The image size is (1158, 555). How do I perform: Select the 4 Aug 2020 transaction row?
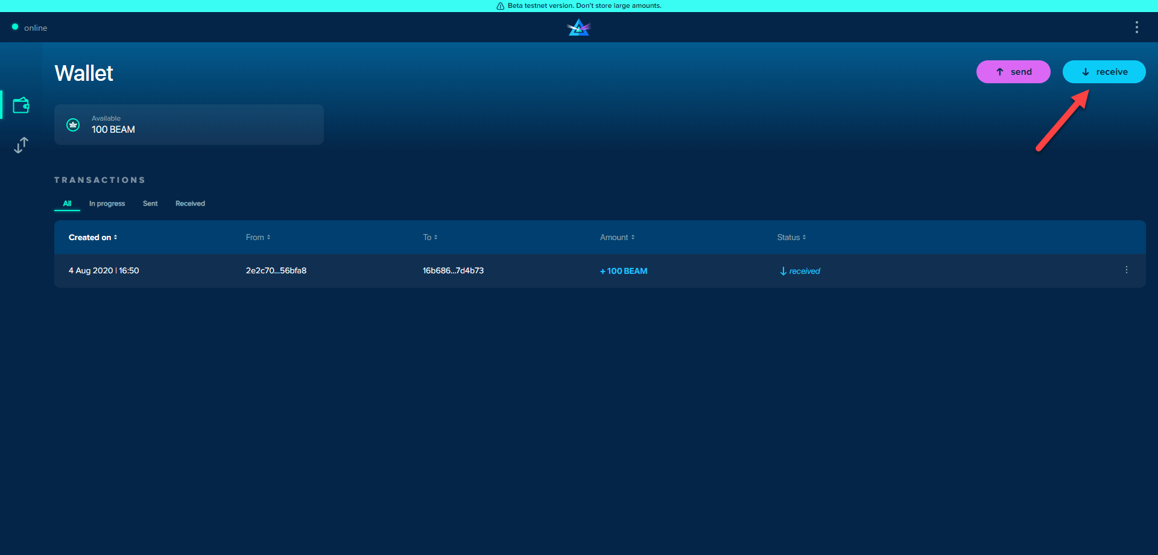pyautogui.click(x=362, y=271)
